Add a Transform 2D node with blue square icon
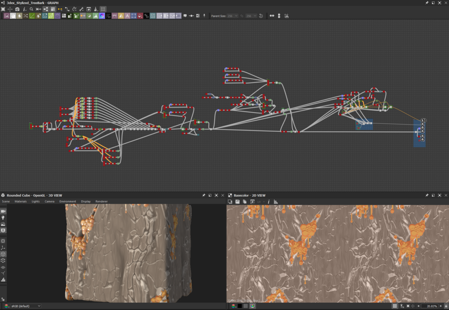Viewport: 449px width, 310px height. [134, 16]
